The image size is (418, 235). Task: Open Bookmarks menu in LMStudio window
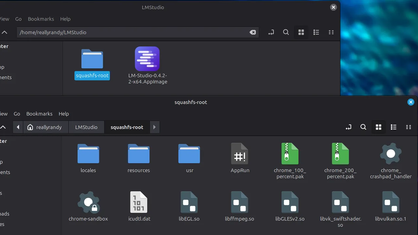41,19
